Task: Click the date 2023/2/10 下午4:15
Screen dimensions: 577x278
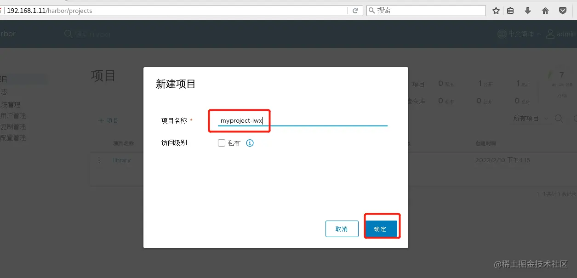Action: pos(503,160)
